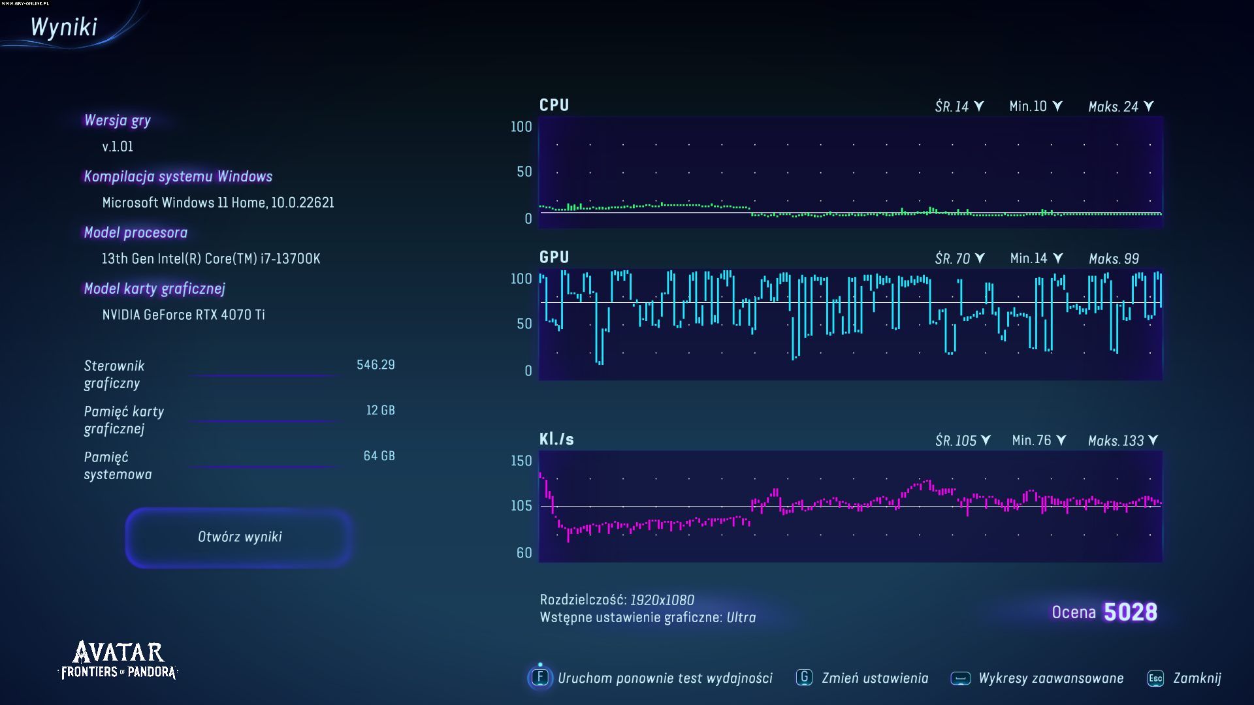Open Wykresy zaawansowane view
This screenshot has height=705, width=1254.
tap(1050, 678)
